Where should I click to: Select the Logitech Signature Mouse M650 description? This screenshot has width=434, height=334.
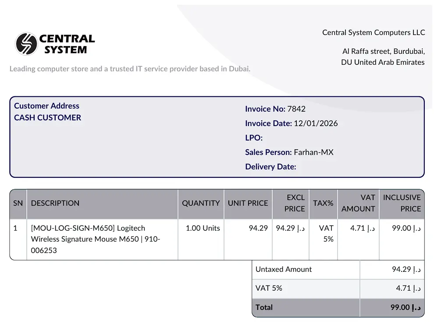click(96, 239)
